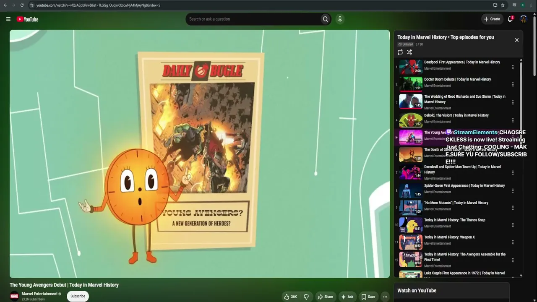
Task: Open the browser three-dot menu
Action: (531, 5)
